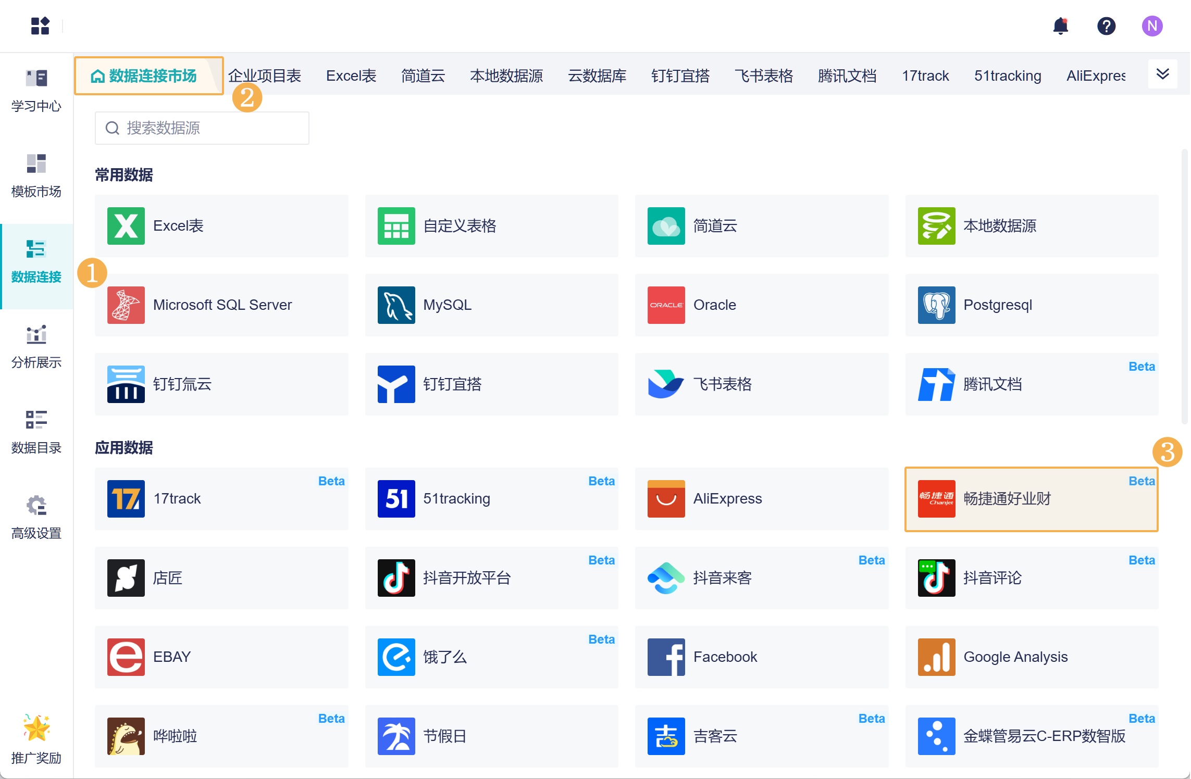Open the notifications bell icon
Viewport: 1191px width, 779px height.
1060,26
